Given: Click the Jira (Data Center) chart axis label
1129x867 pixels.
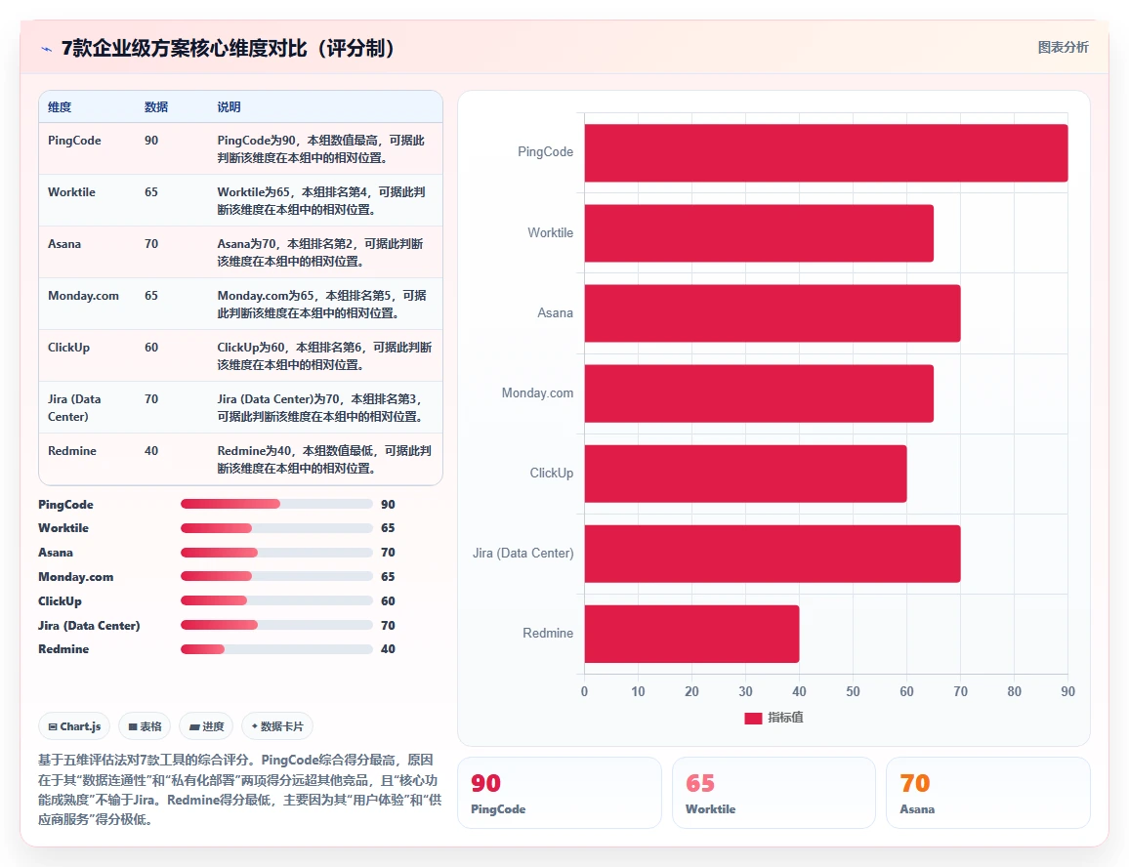Looking at the screenshot, I should click(523, 553).
